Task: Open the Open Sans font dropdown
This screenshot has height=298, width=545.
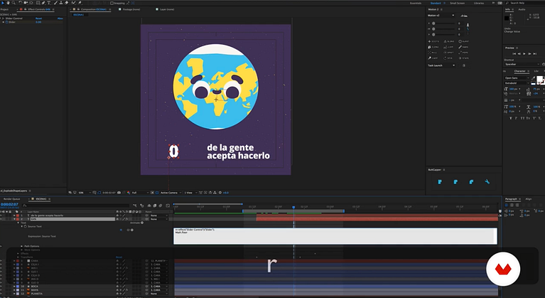Action: [517, 78]
